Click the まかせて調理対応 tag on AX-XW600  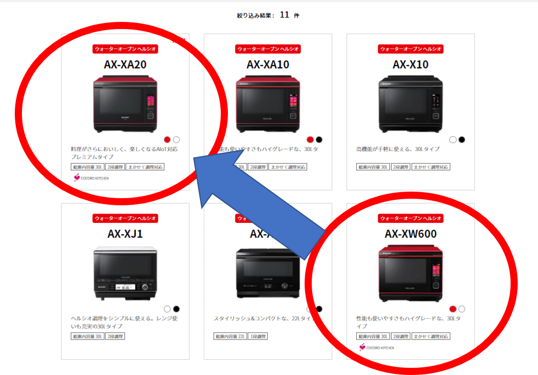click(431, 336)
